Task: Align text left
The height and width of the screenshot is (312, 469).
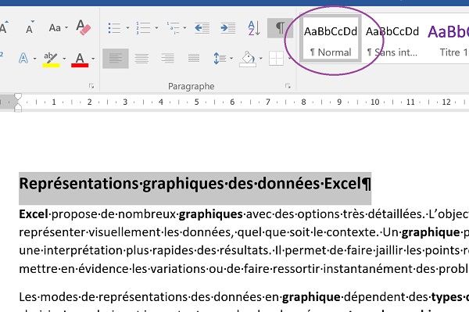Action: tap(116, 59)
